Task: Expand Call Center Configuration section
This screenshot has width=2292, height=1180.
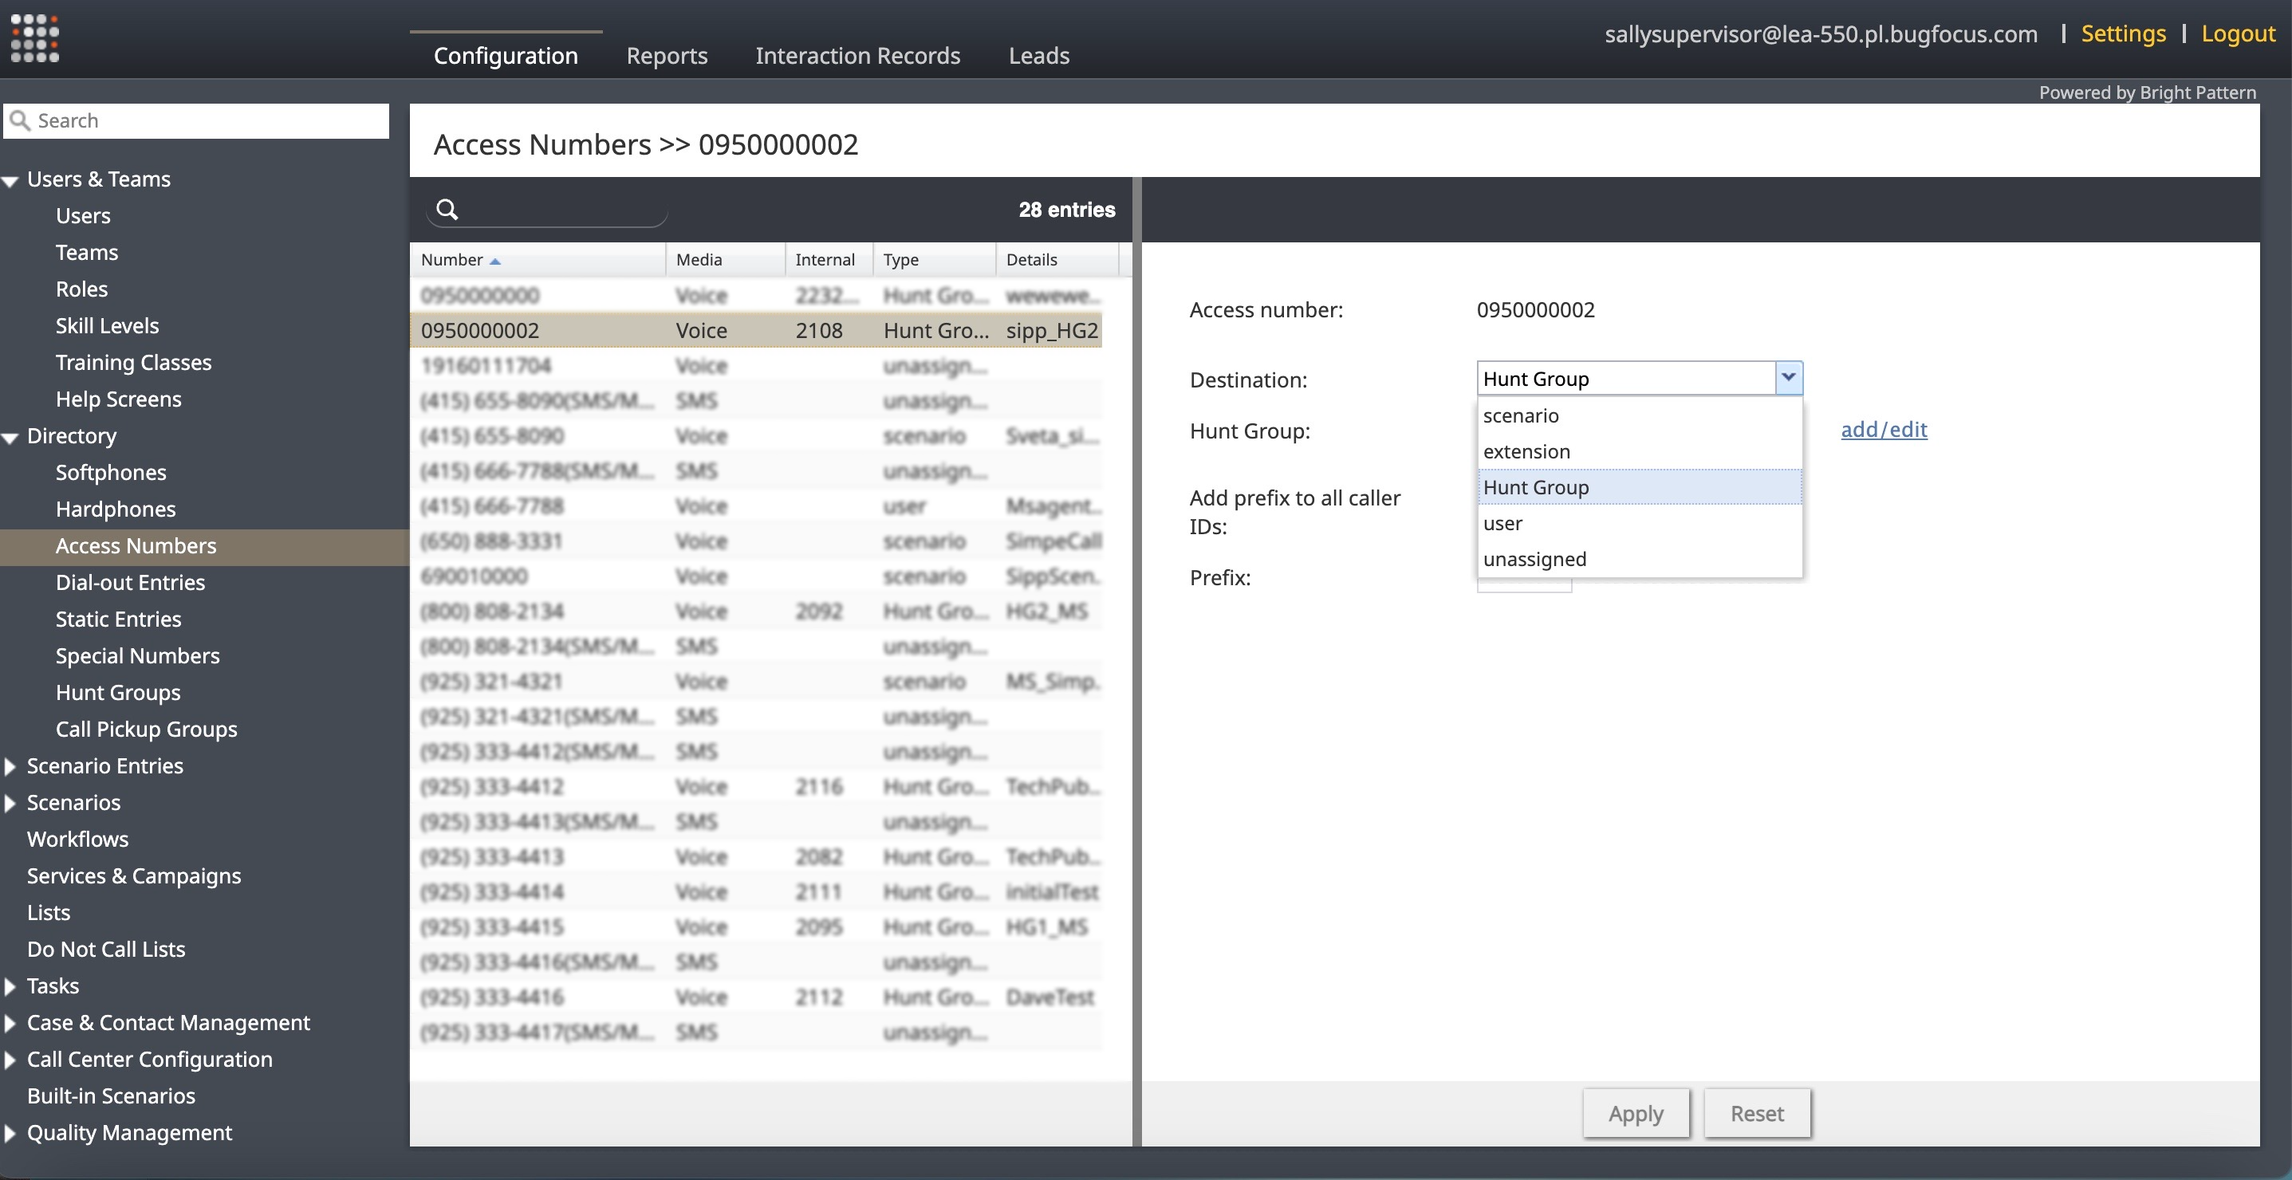Action: coord(10,1059)
